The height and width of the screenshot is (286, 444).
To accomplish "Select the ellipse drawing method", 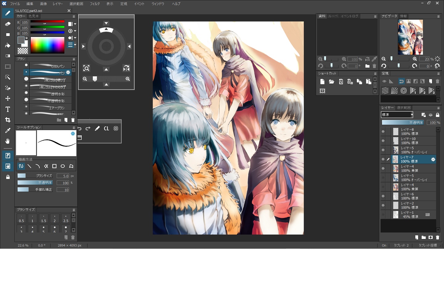I will pyautogui.click(x=63, y=166).
